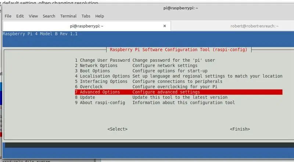The image size is (294, 162).
Task: Click the 'Raspberry Pi 4 Model B Rev 1.1' header
Action: coord(40,34)
